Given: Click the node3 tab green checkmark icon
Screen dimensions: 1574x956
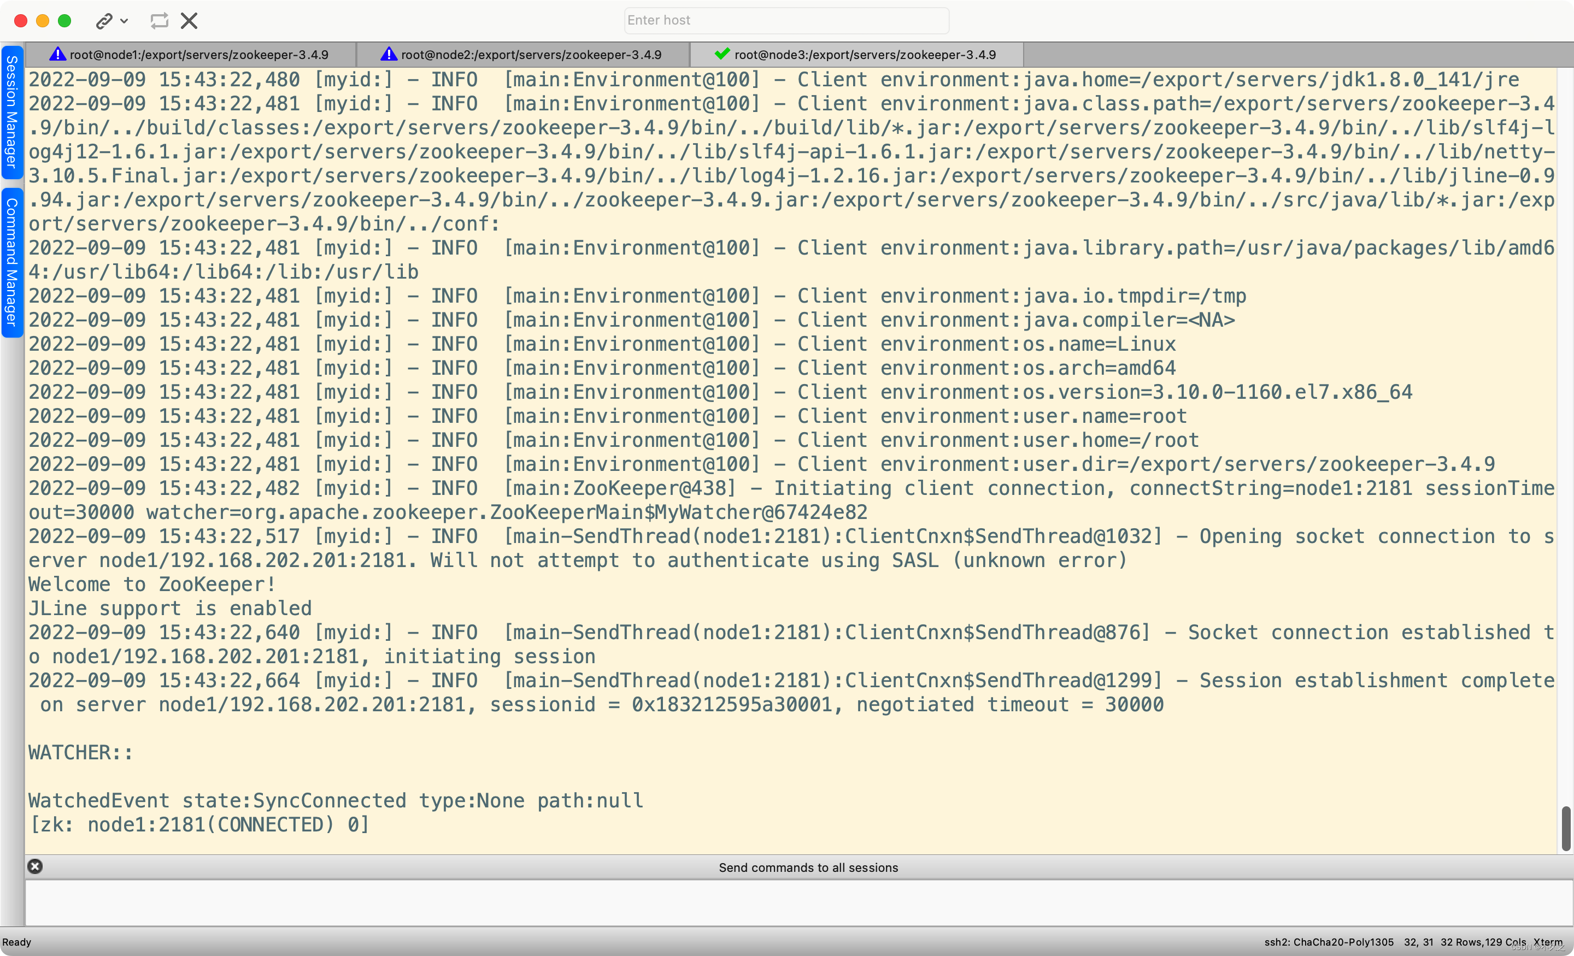Looking at the screenshot, I should (x=723, y=54).
